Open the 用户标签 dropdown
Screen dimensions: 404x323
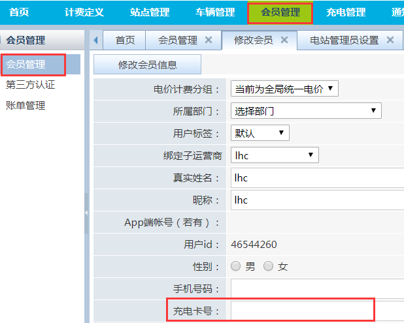(x=260, y=133)
